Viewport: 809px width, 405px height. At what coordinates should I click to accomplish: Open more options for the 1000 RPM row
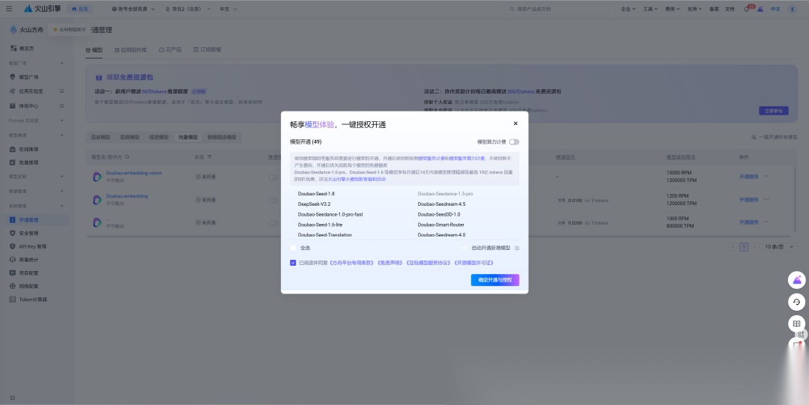(x=766, y=222)
